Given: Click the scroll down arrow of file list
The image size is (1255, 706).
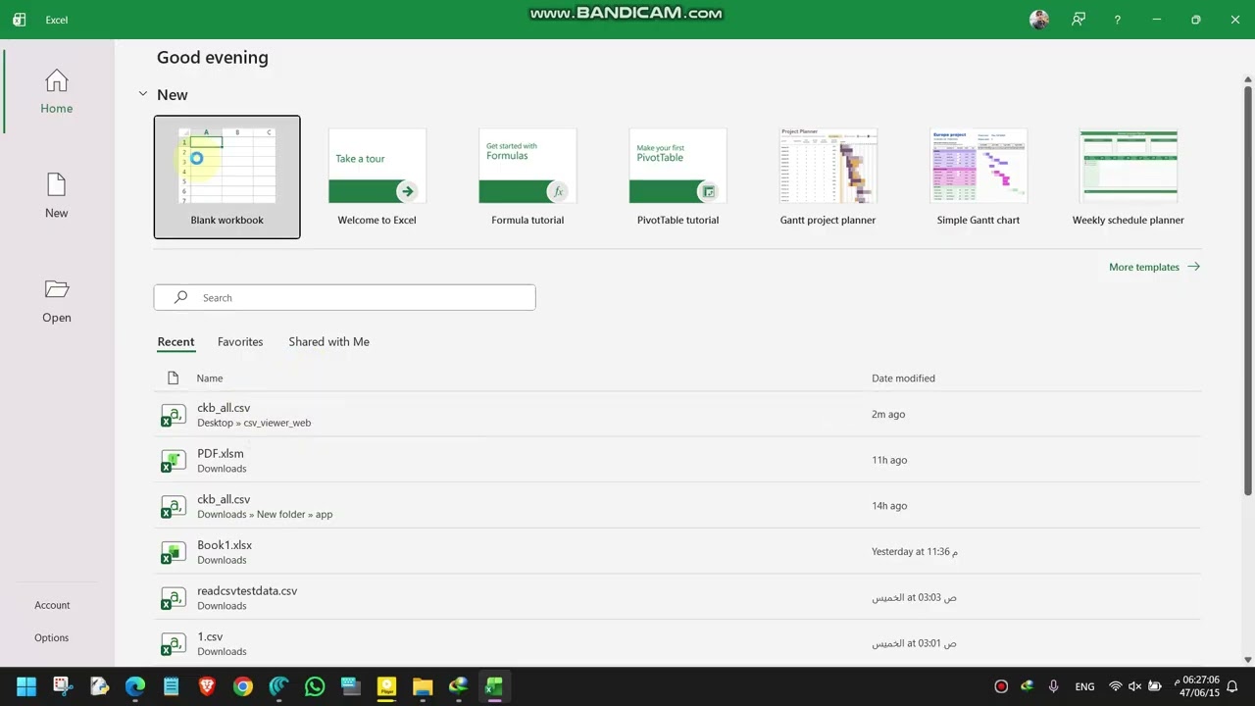Looking at the screenshot, I should 1248,659.
